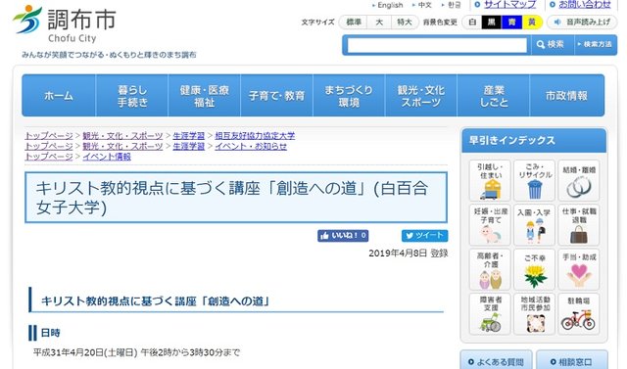This screenshot has width=627, height=369.
Task: Open the 地域活動 市民参加 icon
Action: (534, 314)
